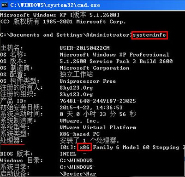Click the OS 名称 label
185x177 pixels.
13,55
